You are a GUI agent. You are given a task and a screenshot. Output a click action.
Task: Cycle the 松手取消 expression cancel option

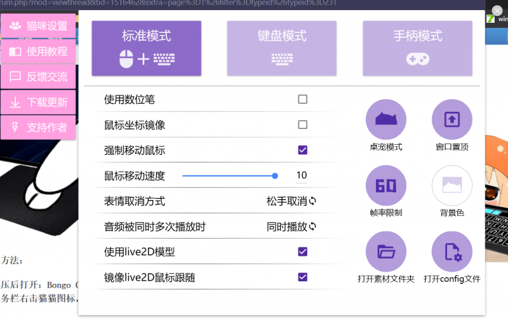pos(292,201)
